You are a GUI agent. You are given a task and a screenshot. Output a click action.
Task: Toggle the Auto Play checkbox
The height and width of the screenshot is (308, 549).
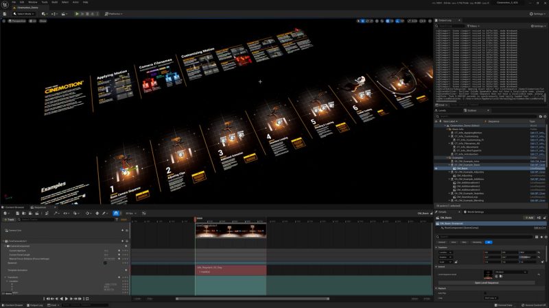pos(485,293)
